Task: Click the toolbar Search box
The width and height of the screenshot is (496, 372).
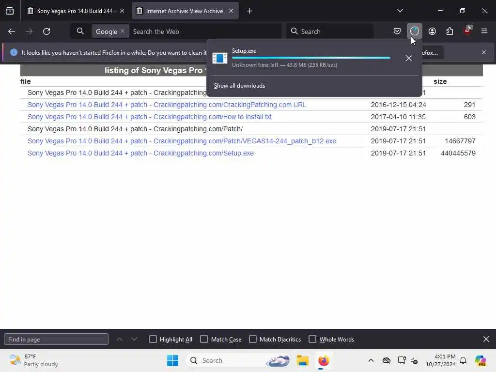Action: coord(330,31)
